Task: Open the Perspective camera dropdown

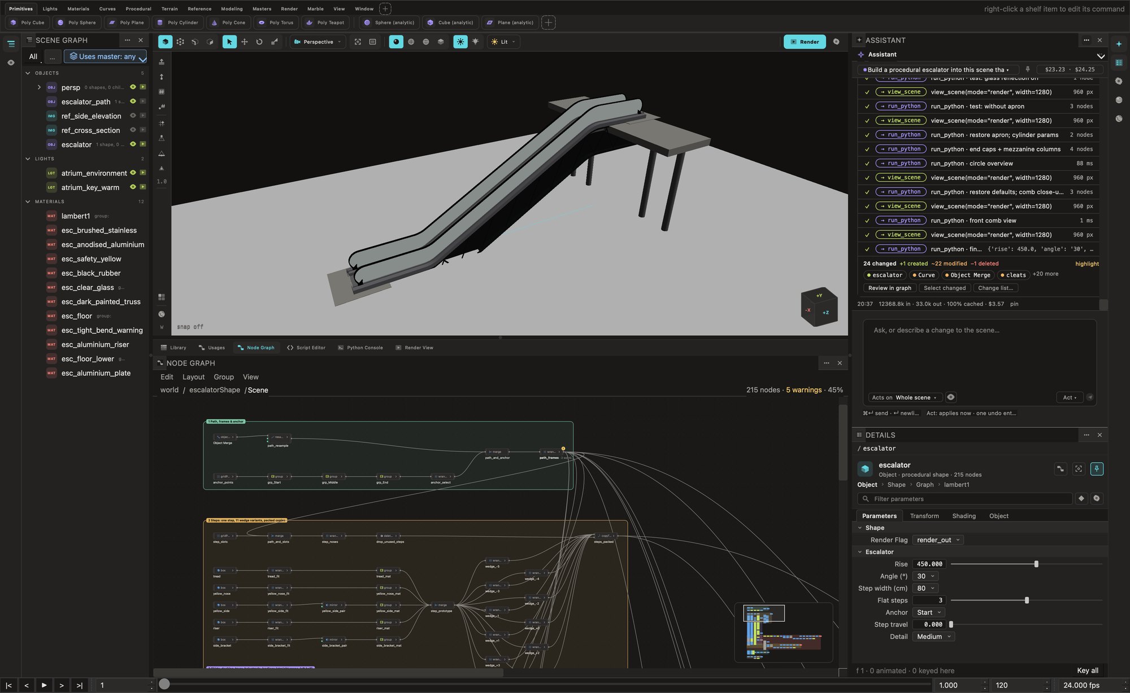Action: pyautogui.click(x=318, y=42)
